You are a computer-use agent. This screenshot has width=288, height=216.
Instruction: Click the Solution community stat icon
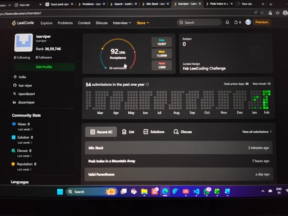point(14,137)
